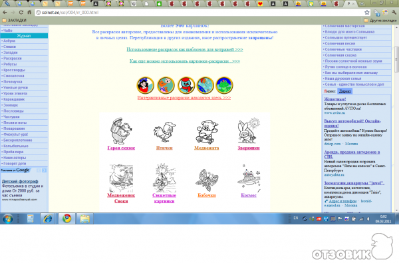This screenshot has width=399, height=263.
Task: Open the Бабочки coloring category link
Action: point(207,195)
